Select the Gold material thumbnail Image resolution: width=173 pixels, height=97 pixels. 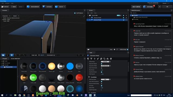tap(24, 78)
